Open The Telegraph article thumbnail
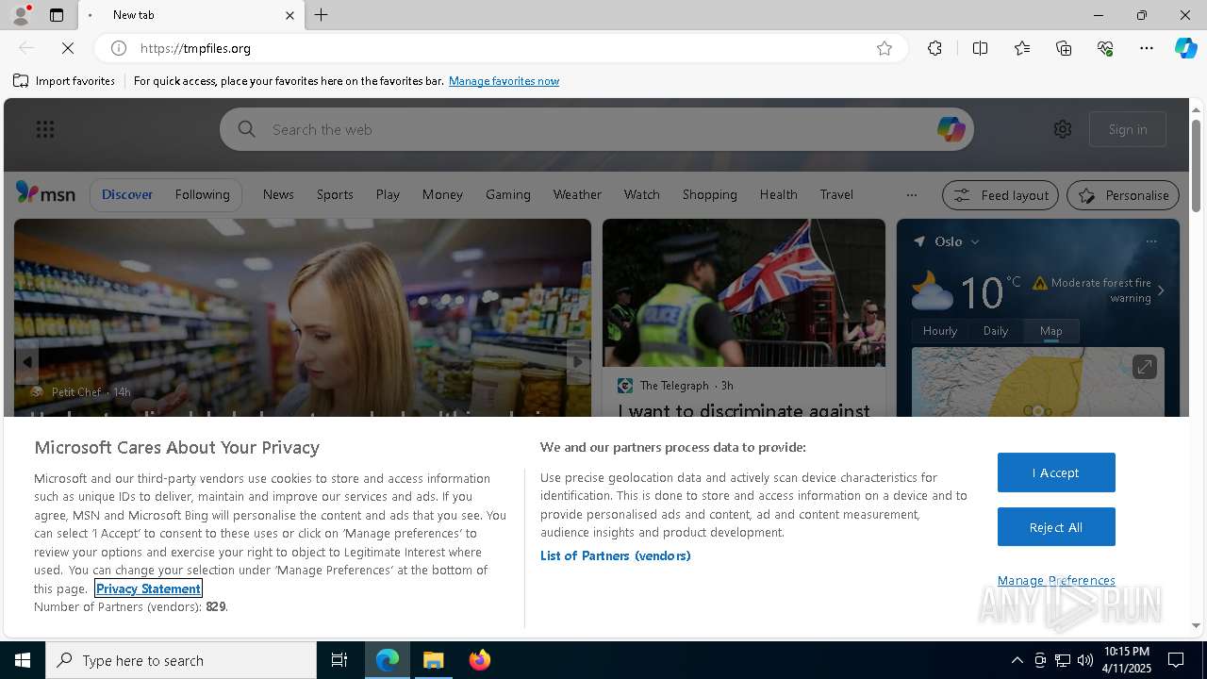Image resolution: width=1207 pixels, height=679 pixels. 744,293
